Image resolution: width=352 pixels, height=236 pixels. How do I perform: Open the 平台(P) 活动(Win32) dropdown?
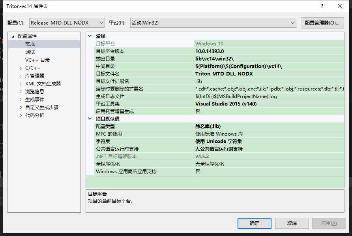(x=213, y=23)
